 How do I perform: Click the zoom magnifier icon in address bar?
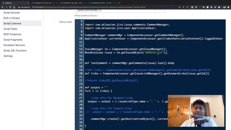183,7
